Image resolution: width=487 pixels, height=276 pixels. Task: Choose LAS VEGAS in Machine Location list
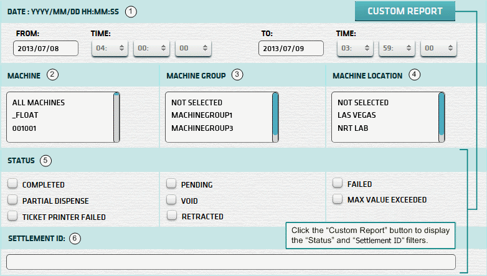(x=358, y=115)
